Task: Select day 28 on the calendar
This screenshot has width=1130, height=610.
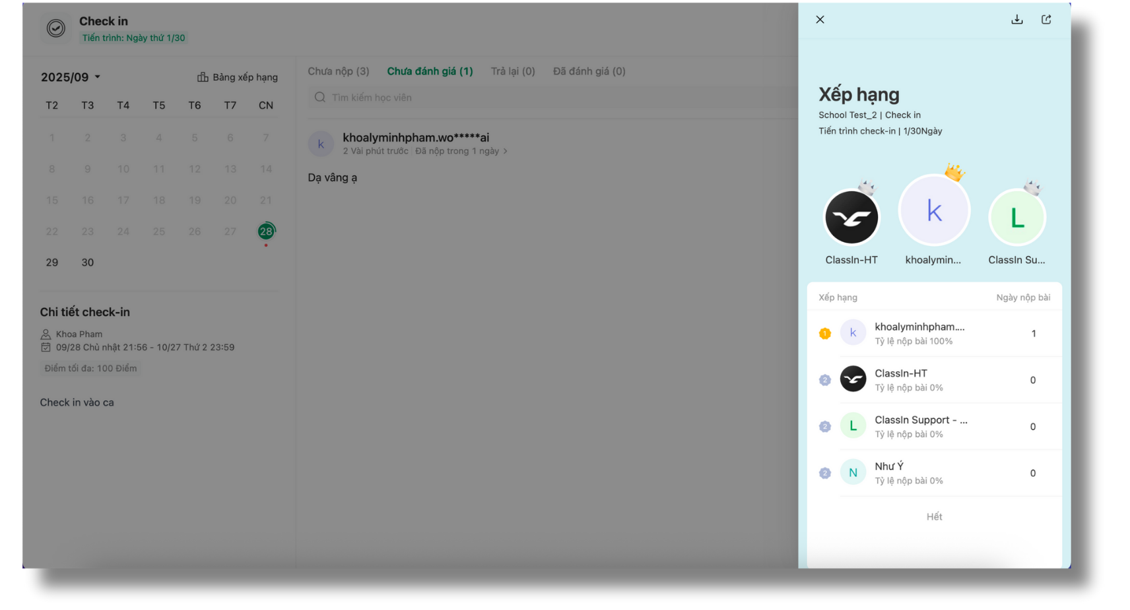Action: pyautogui.click(x=266, y=231)
